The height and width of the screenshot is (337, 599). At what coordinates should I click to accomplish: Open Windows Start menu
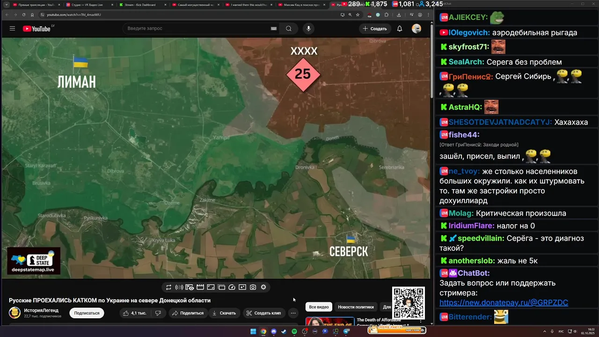pos(253,331)
